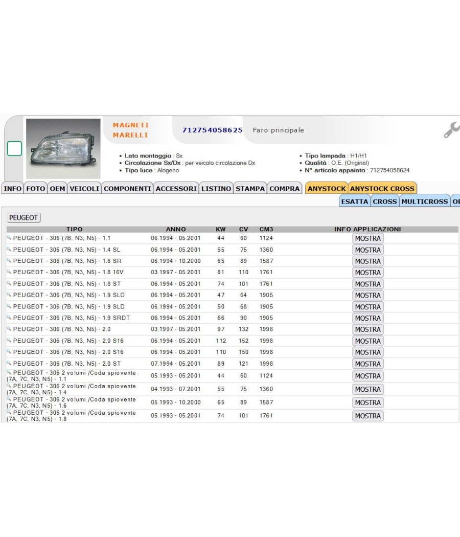Select the ESATTA sub-tab
This screenshot has width=460, height=537.
point(355,202)
